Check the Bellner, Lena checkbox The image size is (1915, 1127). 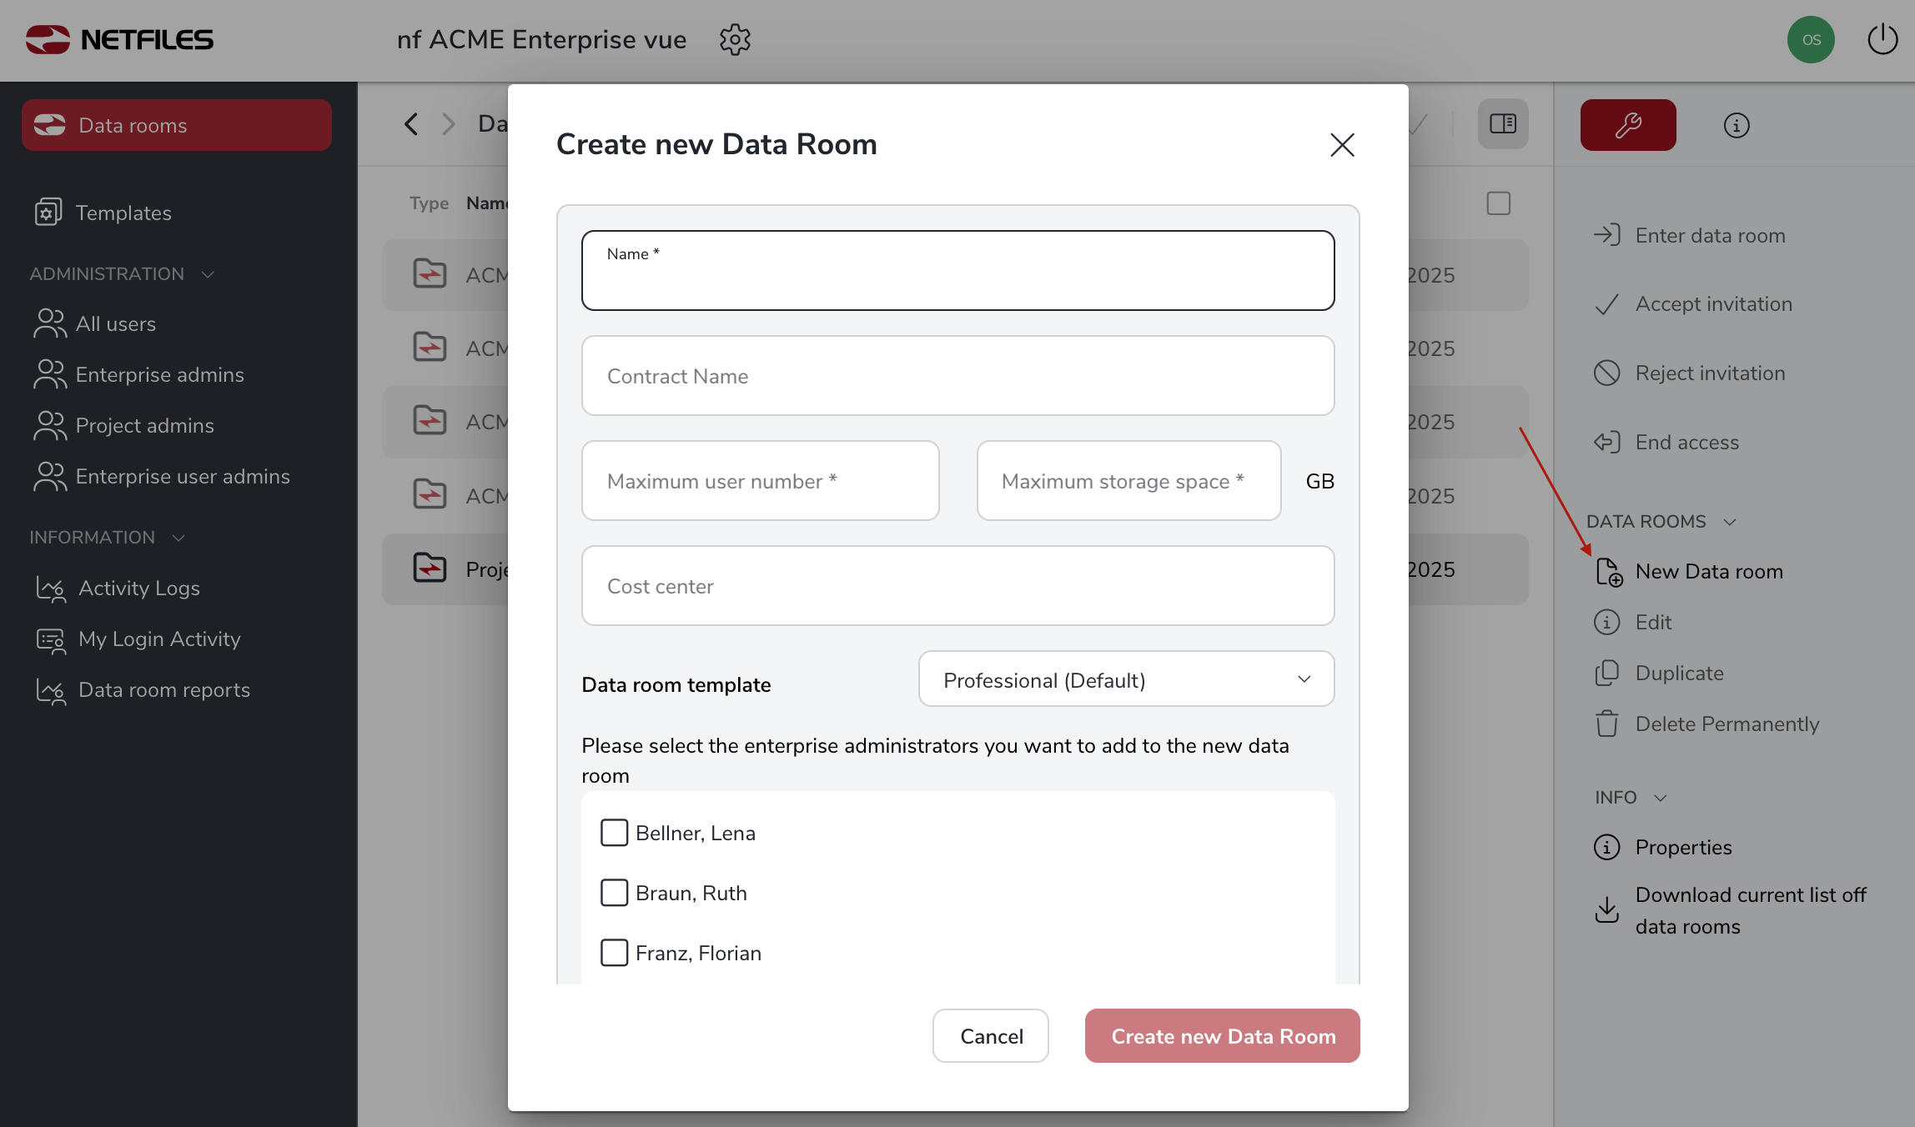tap(614, 833)
